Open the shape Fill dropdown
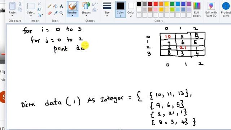The width and height of the screenshot is (231, 130). [95, 10]
